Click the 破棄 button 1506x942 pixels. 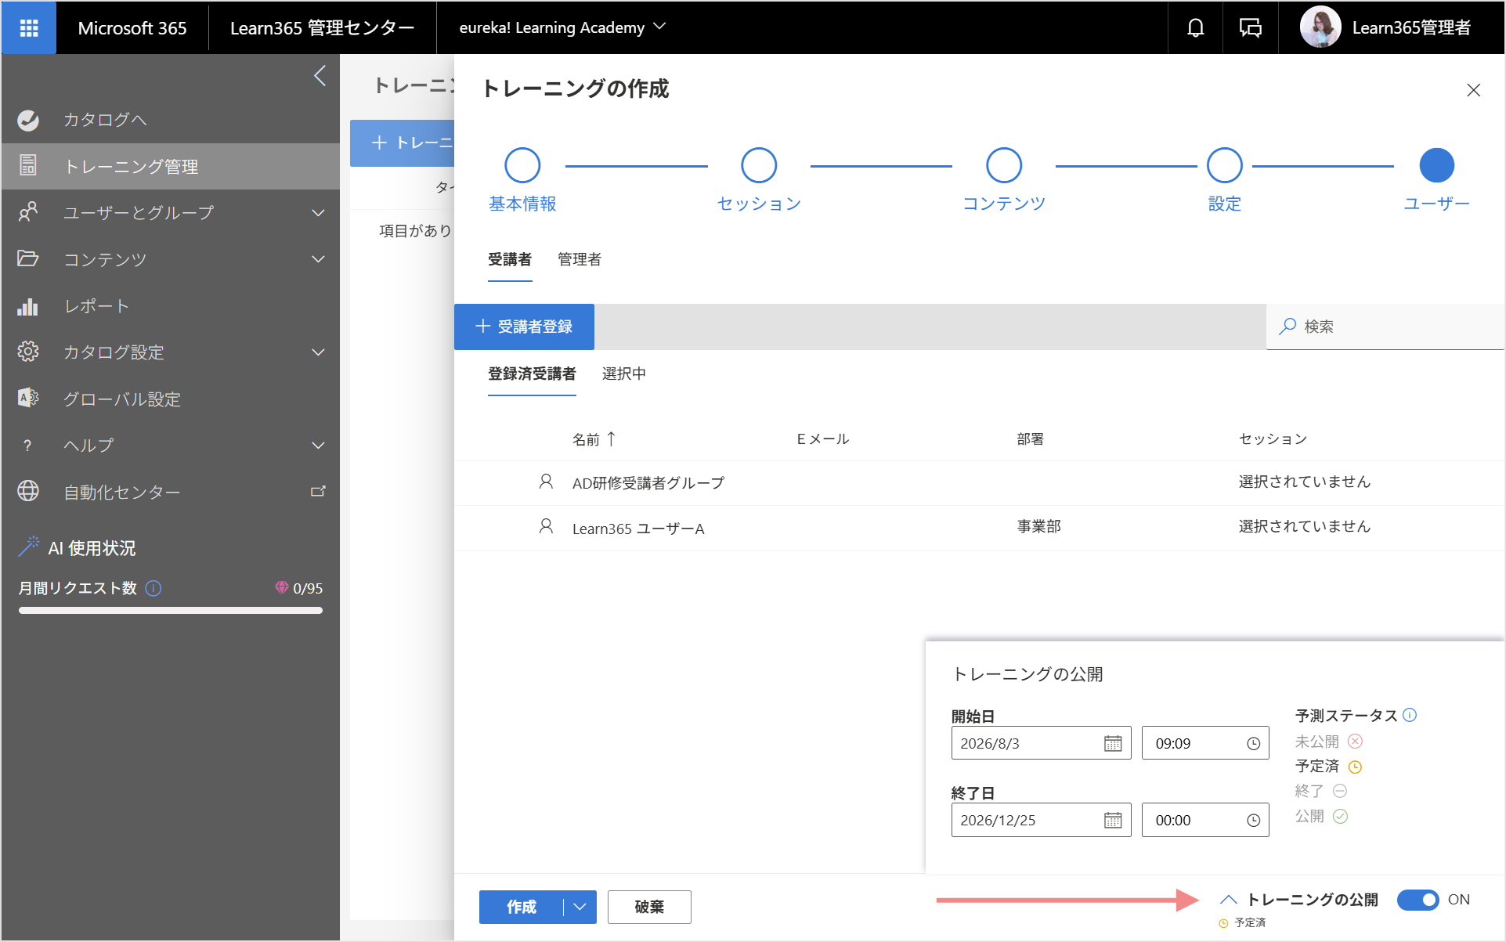pos(649,907)
